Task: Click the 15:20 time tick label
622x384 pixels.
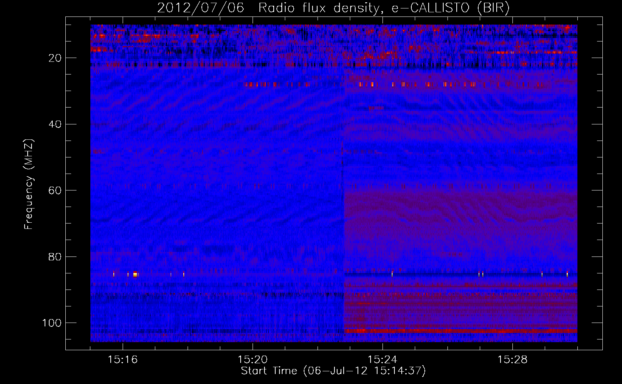Action: pos(253,360)
